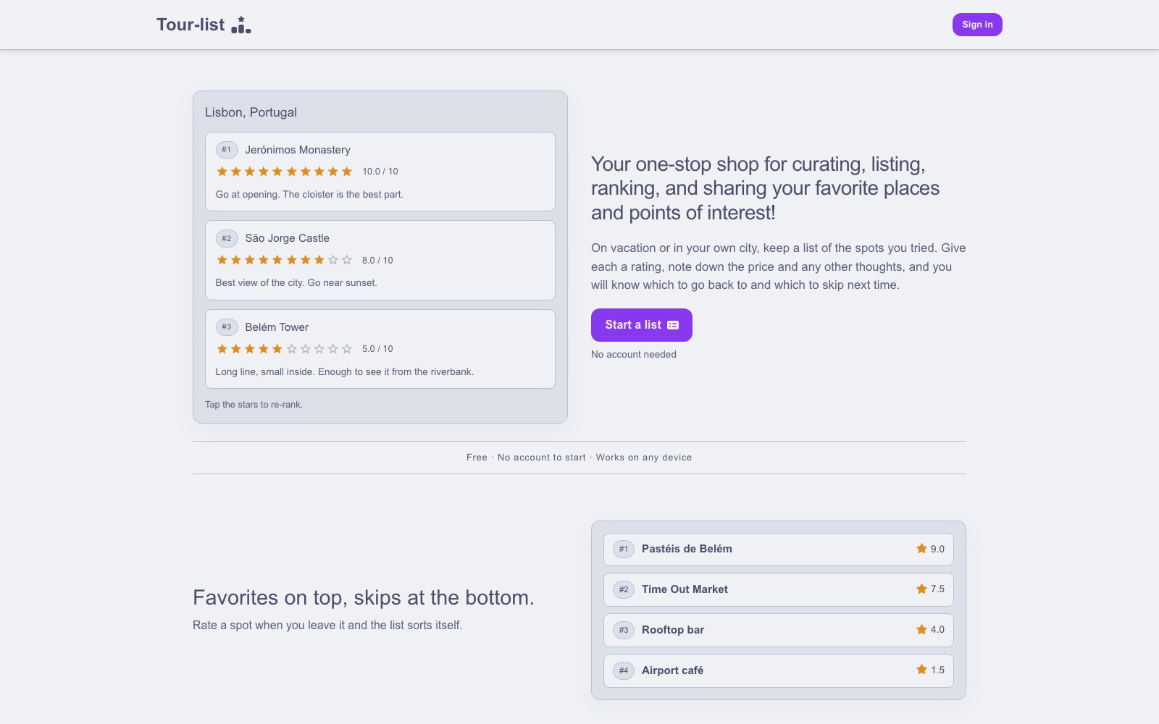The height and width of the screenshot is (724, 1159).
Task: Click the star icon beside Time Out Market's 7.5
Action: 921,589
